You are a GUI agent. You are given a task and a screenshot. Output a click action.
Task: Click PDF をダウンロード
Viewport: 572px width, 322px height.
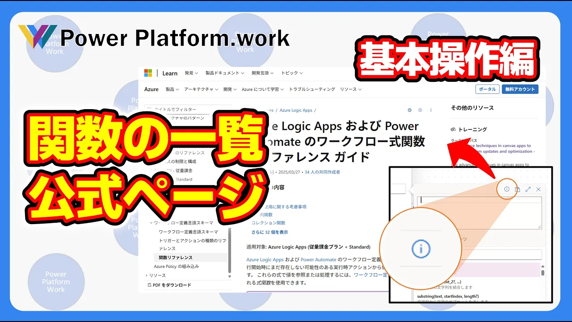(169, 285)
